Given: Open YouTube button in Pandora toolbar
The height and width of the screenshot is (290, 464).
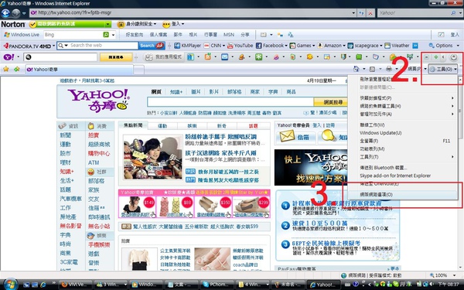Looking at the screenshot, I should 240,46.
